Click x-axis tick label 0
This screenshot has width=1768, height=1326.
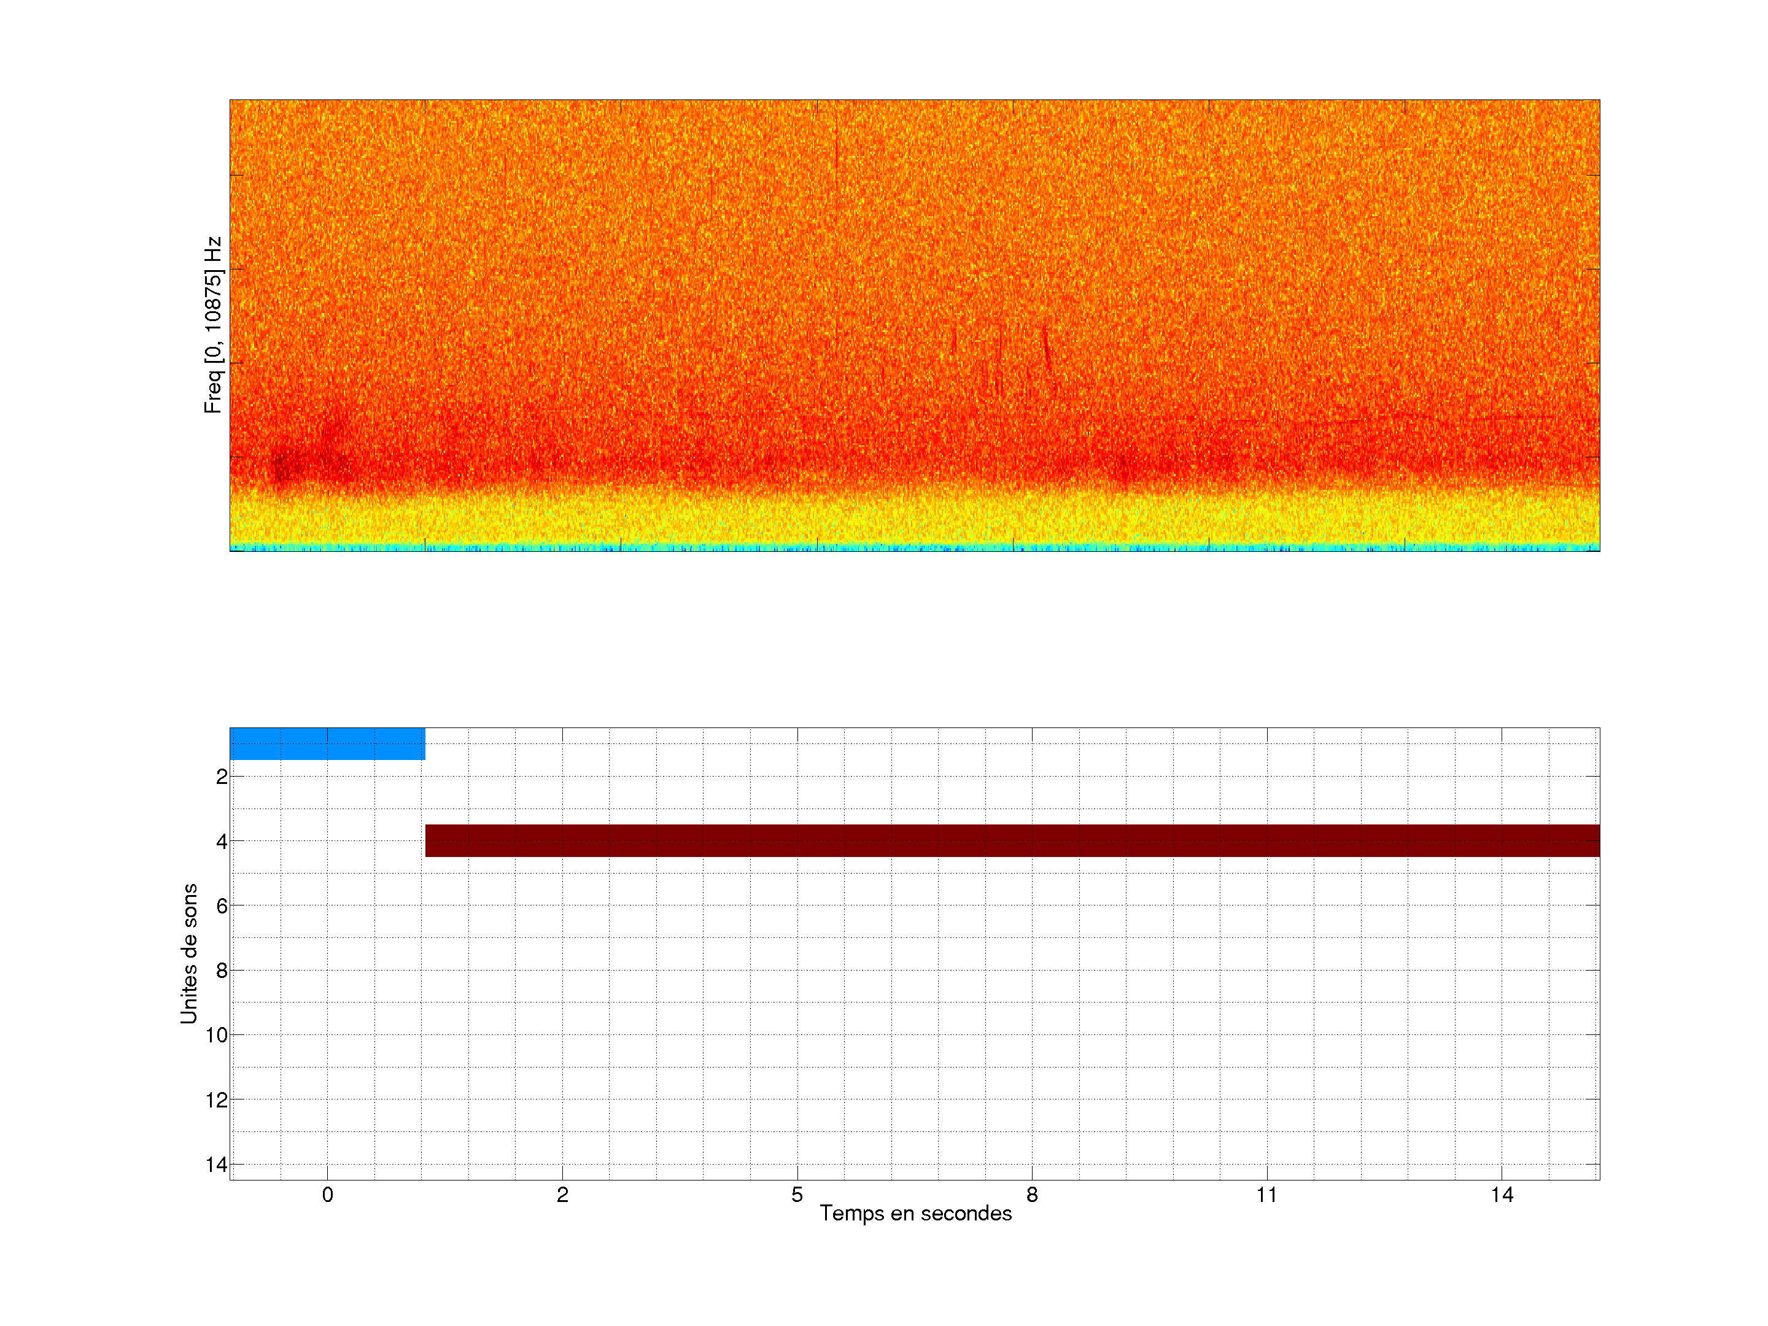pos(327,1195)
